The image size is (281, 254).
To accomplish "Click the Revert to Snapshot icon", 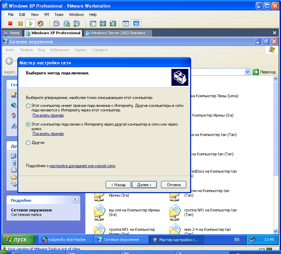I will 67,24.
